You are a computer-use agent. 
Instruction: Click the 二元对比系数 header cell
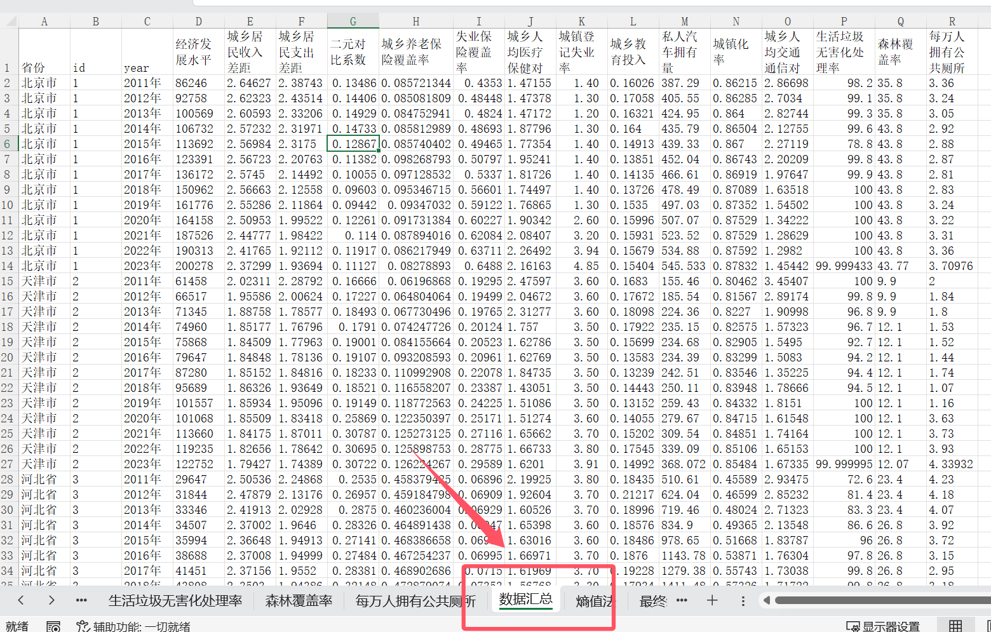point(353,51)
